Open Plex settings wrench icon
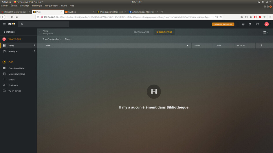Screen dimensions: 273x153 click(250, 24)
